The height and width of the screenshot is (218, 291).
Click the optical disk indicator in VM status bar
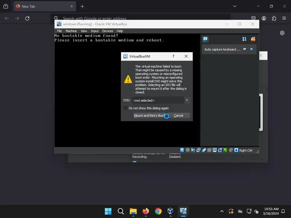(188, 150)
